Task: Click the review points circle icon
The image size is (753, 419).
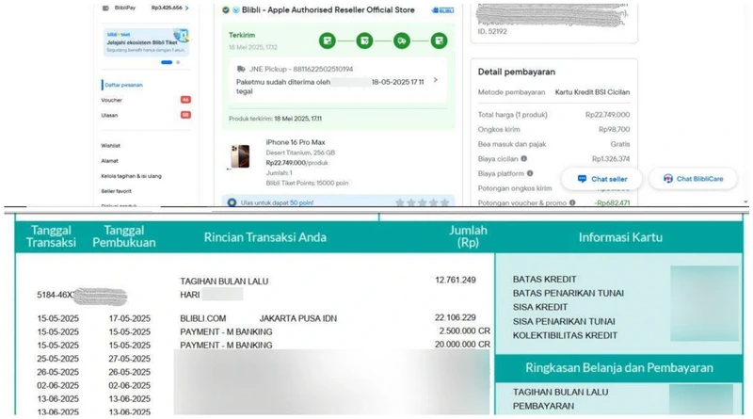Action: tap(232, 202)
